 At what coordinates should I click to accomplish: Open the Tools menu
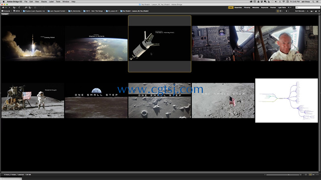tap(58, 2)
